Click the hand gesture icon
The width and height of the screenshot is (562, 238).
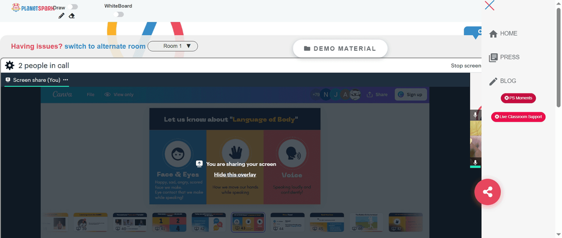coord(235,153)
